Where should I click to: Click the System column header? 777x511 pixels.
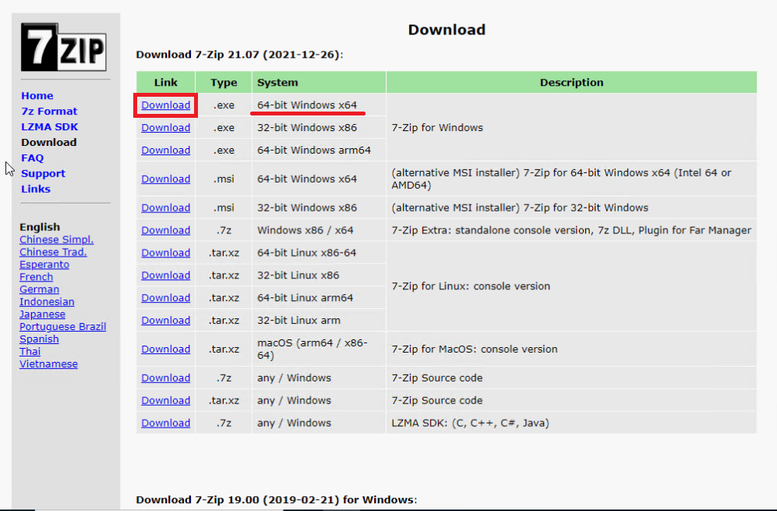(319, 83)
